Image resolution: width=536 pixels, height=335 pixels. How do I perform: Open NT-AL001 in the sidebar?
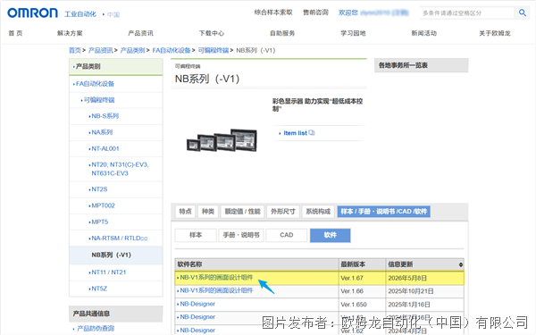point(105,148)
